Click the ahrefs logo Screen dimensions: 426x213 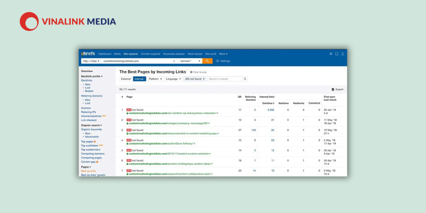click(x=88, y=54)
